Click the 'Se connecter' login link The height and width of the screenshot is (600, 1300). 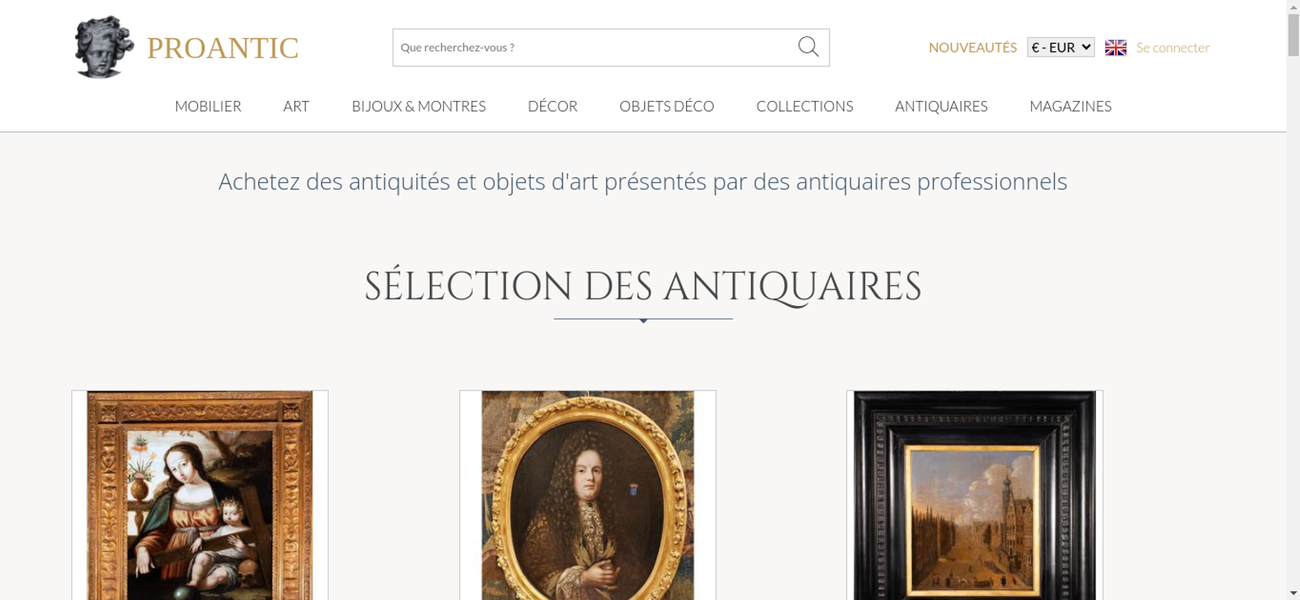tap(1173, 47)
